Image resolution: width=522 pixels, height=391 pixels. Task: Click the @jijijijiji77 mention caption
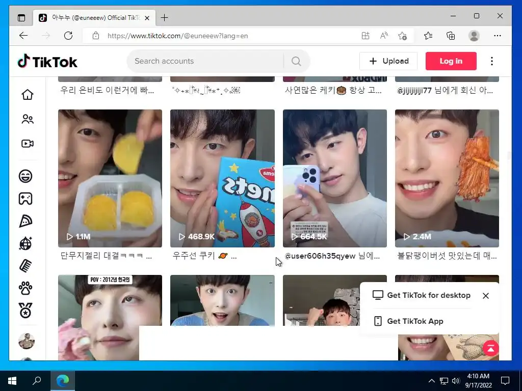[445, 91]
